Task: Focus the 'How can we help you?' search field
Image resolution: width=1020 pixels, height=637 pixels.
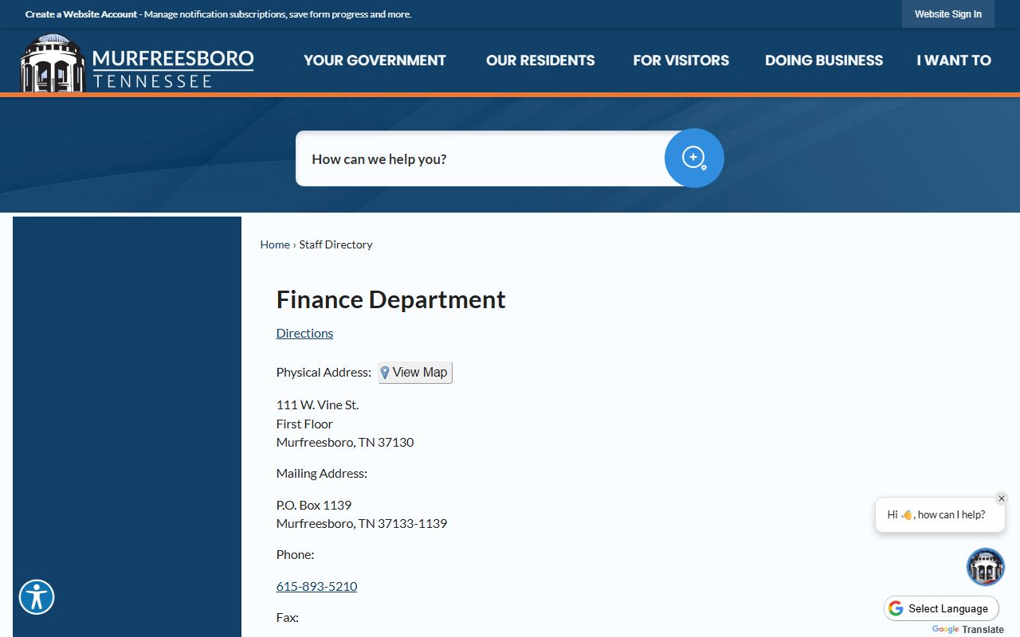Action: [482, 158]
